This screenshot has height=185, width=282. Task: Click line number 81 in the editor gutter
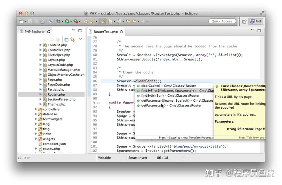[95, 59]
